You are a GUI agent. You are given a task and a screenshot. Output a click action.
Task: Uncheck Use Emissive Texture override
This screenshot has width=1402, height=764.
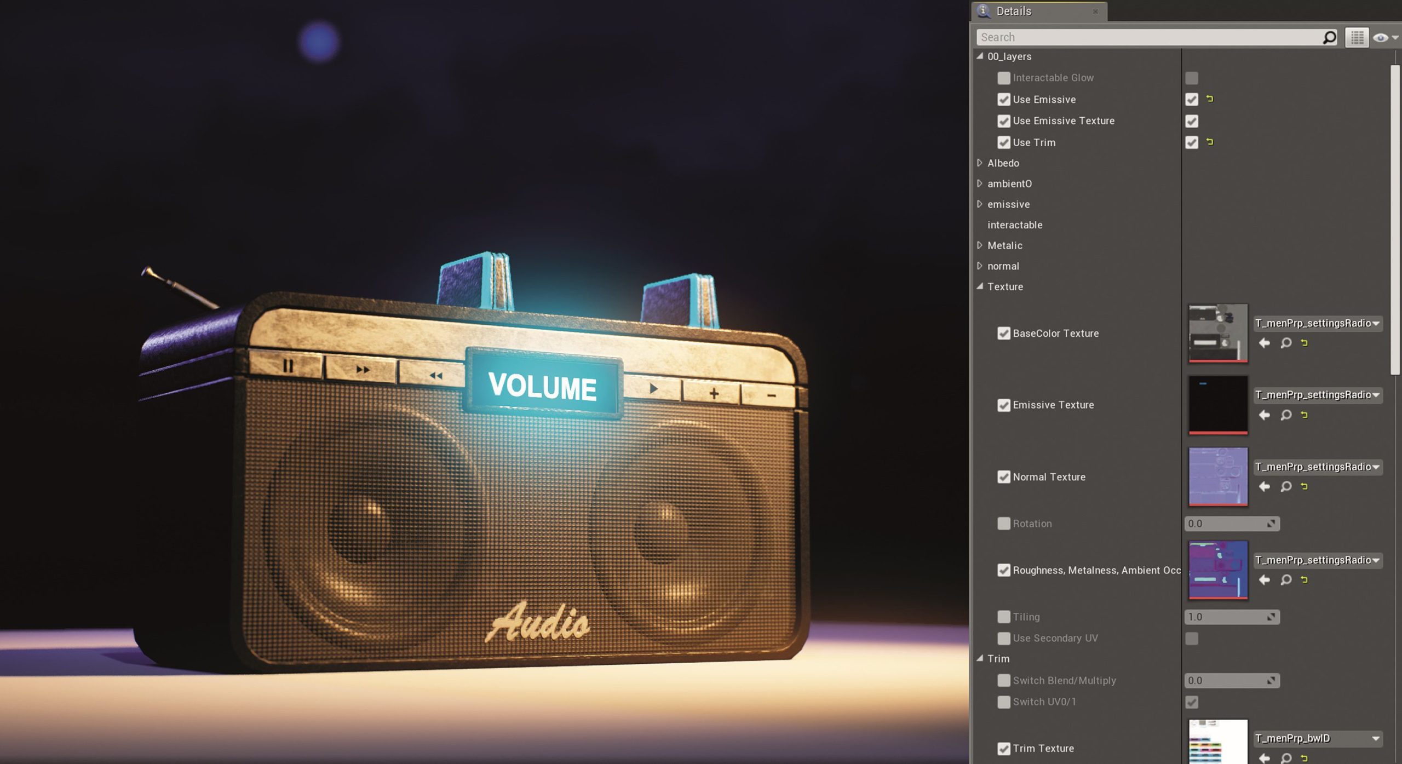(1003, 120)
